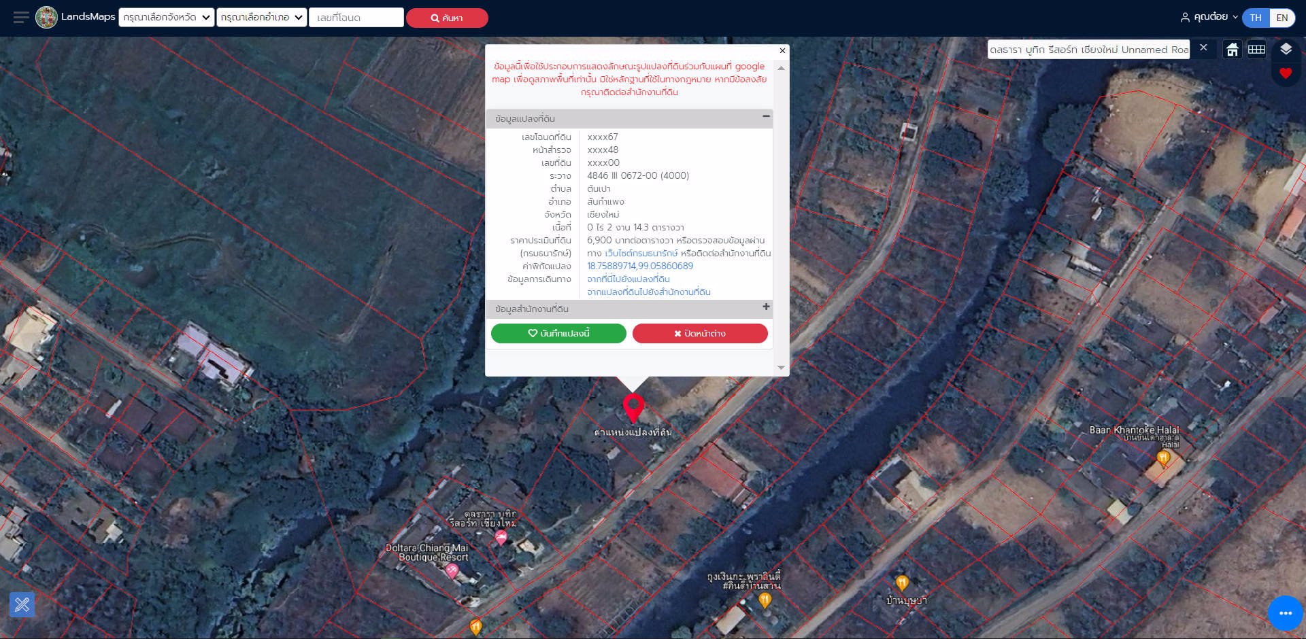Switch language to EN
This screenshot has height=639, width=1306.
click(x=1282, y=18)
